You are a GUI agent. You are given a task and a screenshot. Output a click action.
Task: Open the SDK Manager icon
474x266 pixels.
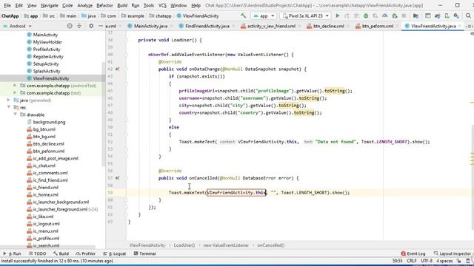click(x=456, y=16)
